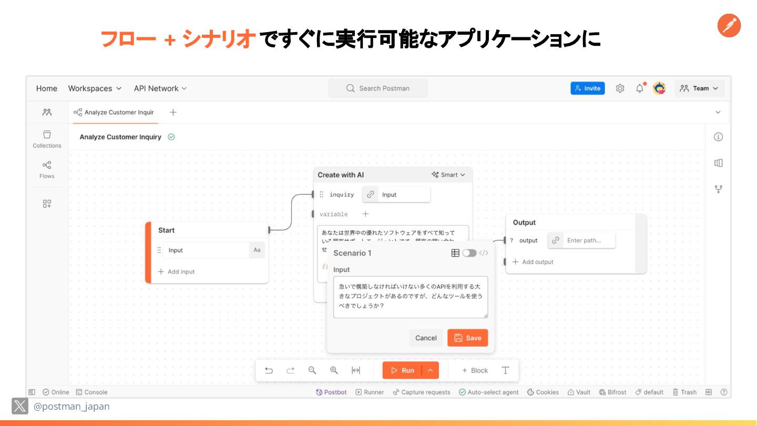
Task: Expand the tab list chevron at right
Action: (x=718, y=112)
